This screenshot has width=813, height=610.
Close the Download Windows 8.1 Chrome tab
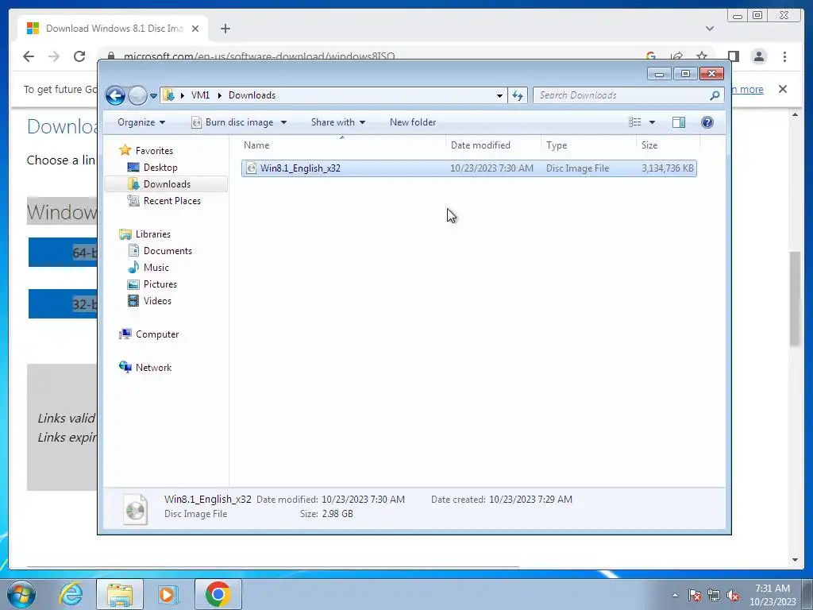[x=195, y=29]
